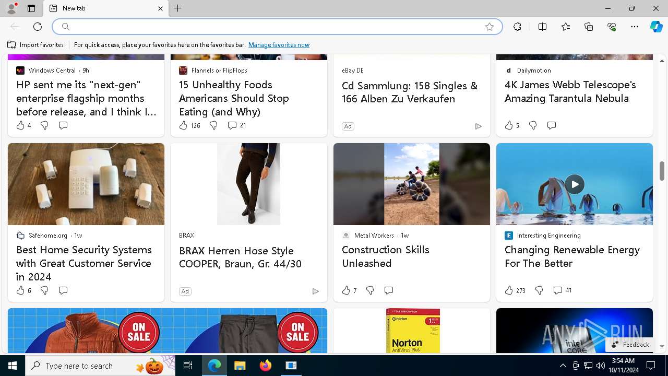Open ad choices icon on eBay ad
Image resolution: width=668 pixels, height=376 pixels.
tap(478, 126)
